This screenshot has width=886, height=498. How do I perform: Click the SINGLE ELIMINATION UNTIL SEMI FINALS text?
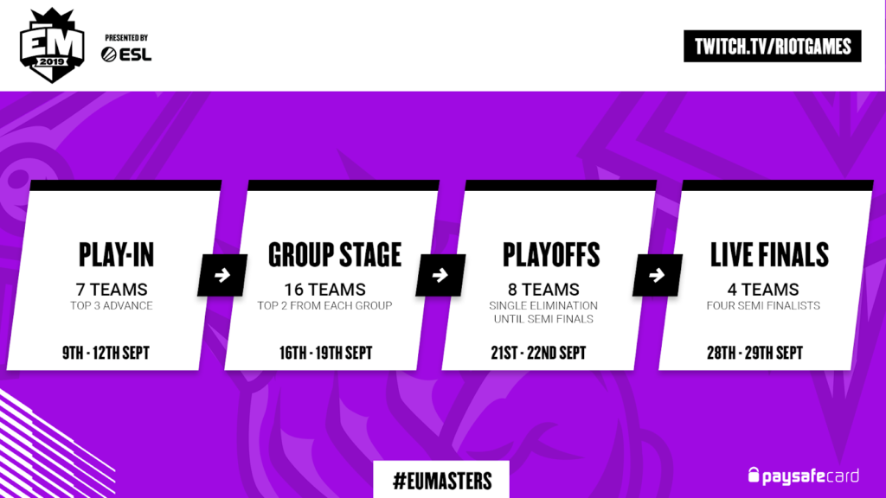[543, 312]
